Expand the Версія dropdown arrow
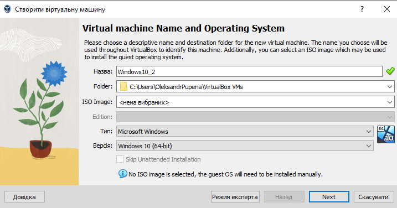 click(369, 146)
